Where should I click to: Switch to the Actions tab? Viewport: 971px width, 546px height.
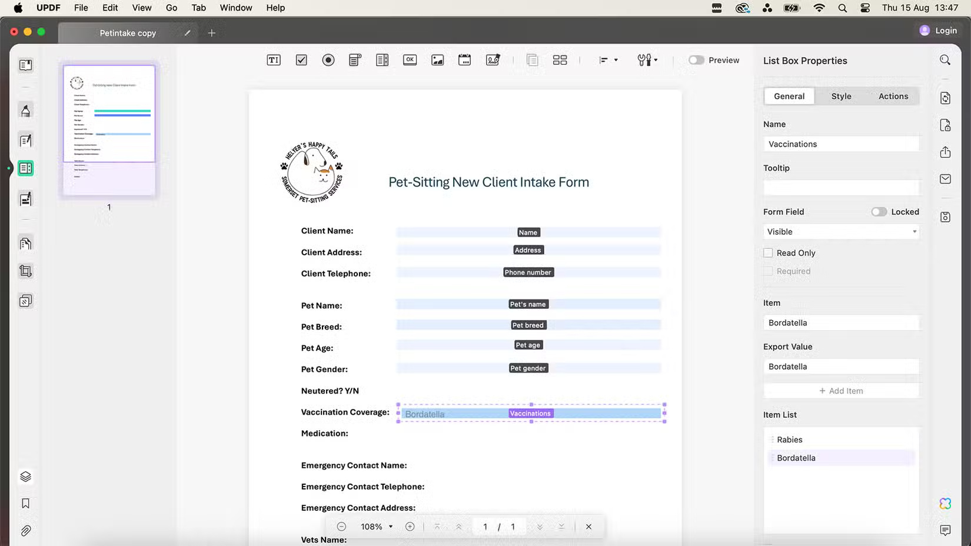click(893, 96)
